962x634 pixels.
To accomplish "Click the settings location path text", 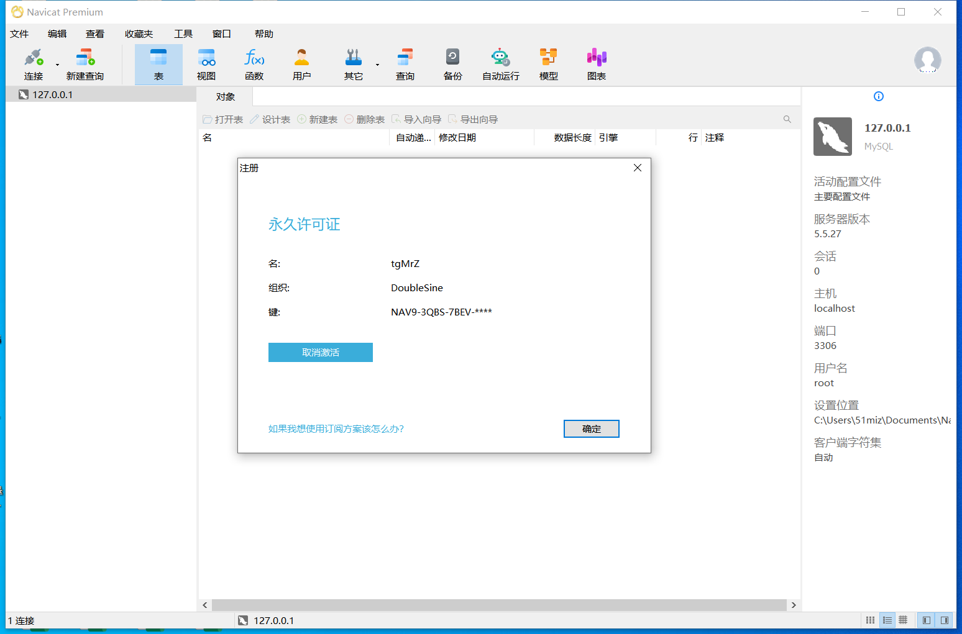I will coord(882,420).
